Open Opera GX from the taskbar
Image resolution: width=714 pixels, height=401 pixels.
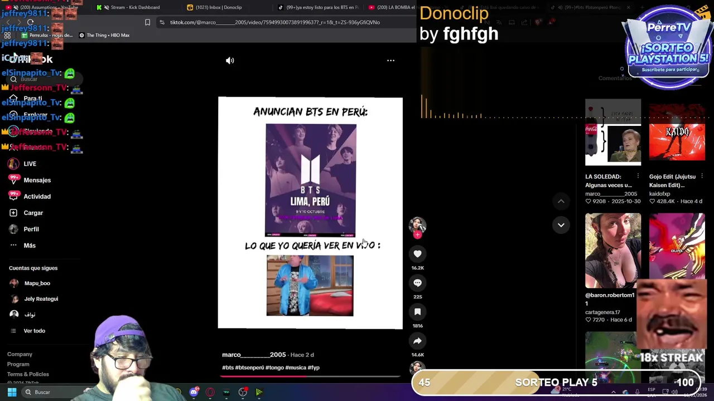click(x=210, y=392)
